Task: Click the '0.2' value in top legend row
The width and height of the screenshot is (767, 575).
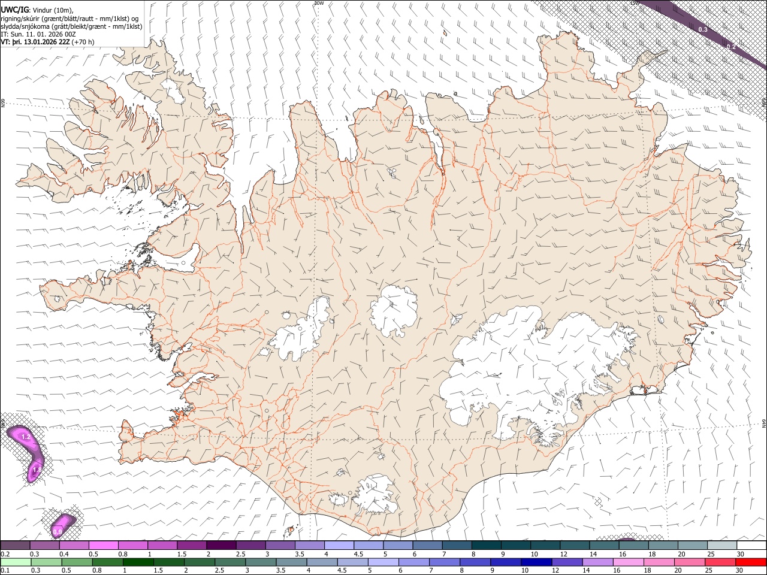Action: click(x=5, y=553)
